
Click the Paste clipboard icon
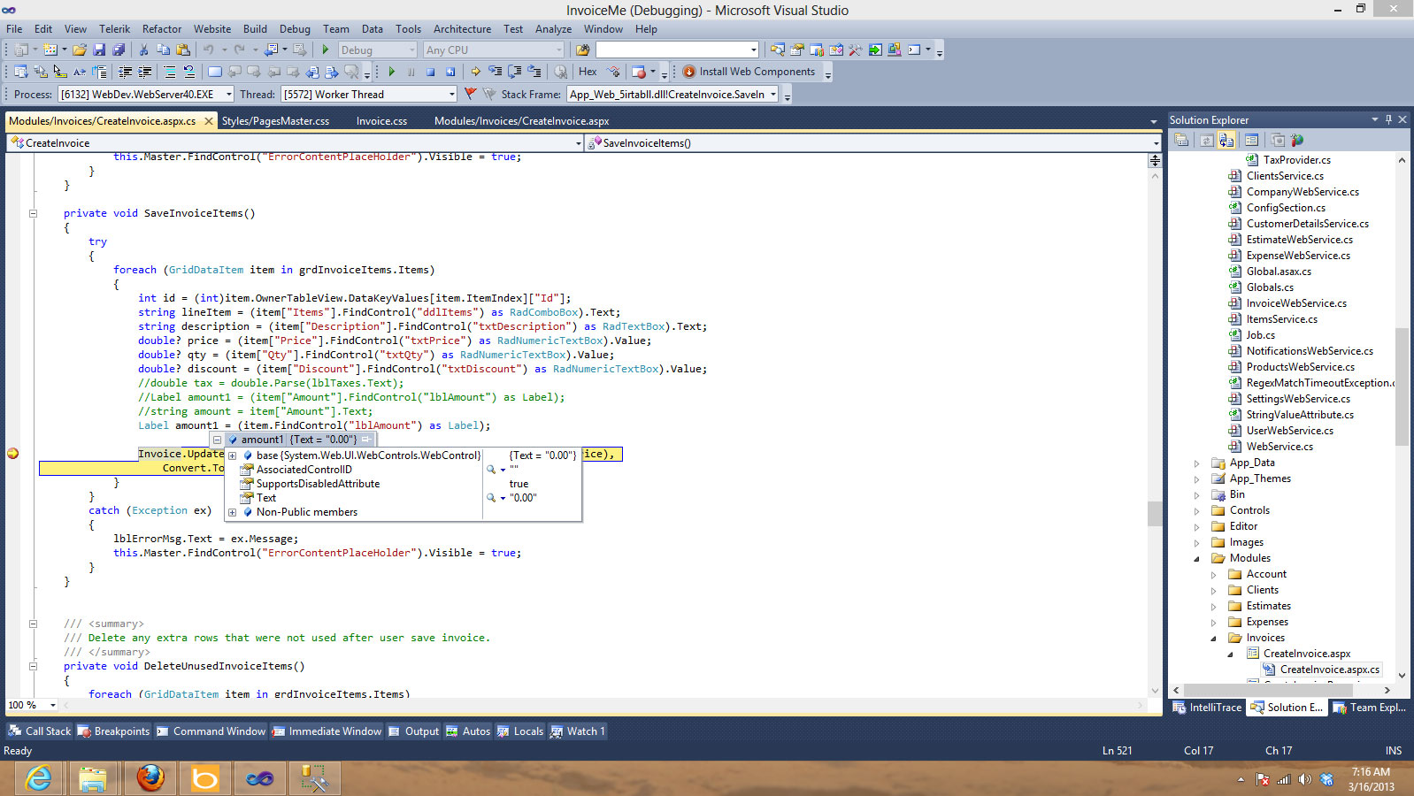(183, 50)
